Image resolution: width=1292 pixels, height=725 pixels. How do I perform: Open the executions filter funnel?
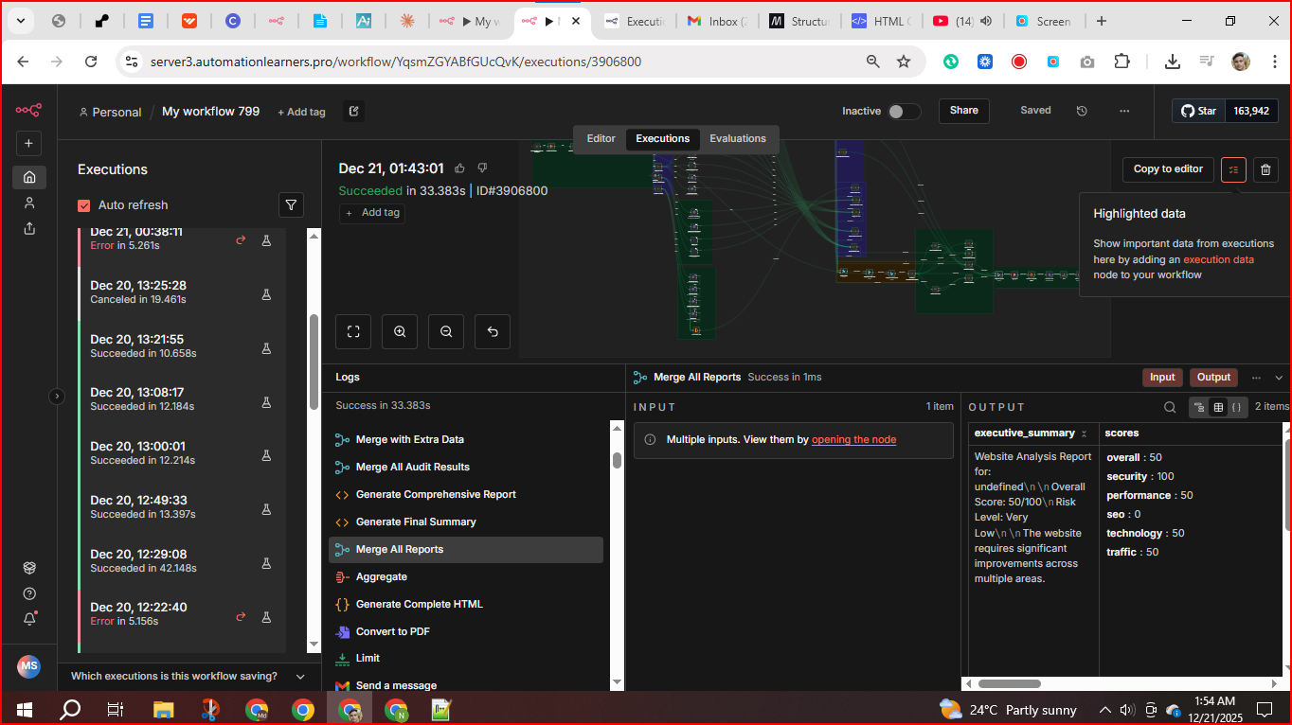[291, 204]
